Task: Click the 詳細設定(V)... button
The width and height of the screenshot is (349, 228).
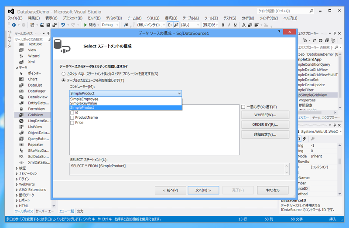Action: [x=265, y=134]
